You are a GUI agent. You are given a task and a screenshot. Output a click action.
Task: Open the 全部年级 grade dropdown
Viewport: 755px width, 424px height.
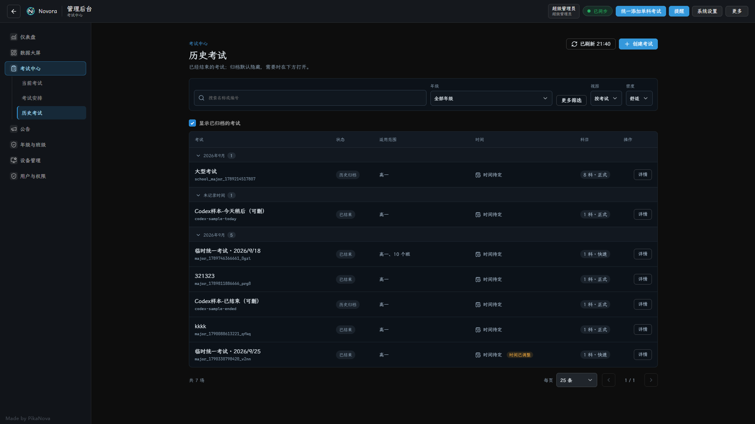click(x=491, y=98)
